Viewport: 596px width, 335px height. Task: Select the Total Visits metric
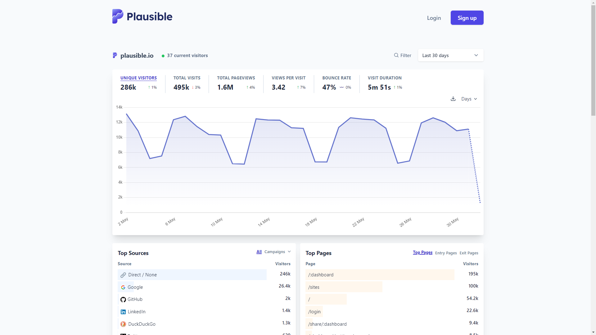coord(187,78)
